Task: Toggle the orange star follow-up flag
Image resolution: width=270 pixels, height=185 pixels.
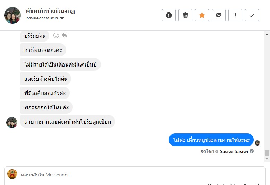Action: (202, 15)
